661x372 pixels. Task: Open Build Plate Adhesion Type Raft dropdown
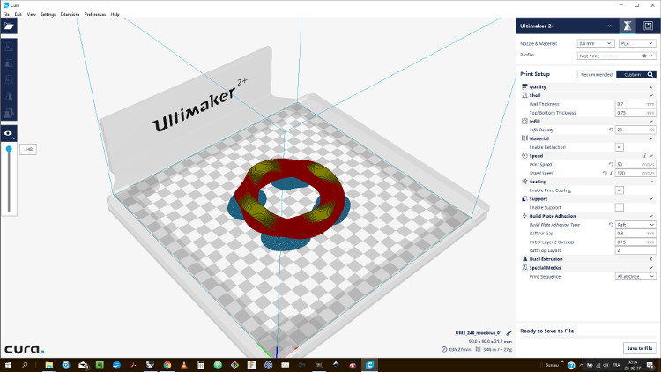[x=635, y=225]
